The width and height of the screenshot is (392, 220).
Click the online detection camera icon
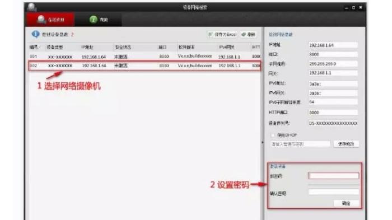(41, 20)
